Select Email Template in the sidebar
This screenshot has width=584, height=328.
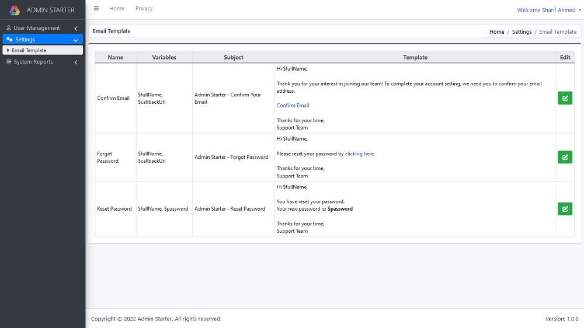pyautogui.click(x=29, y=51)
